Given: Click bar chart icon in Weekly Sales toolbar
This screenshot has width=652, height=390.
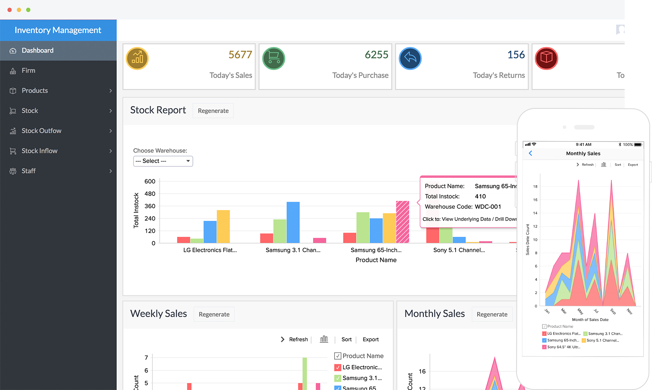Looking at the screenshot, I should pyautogui.click(x=324, y=339).
